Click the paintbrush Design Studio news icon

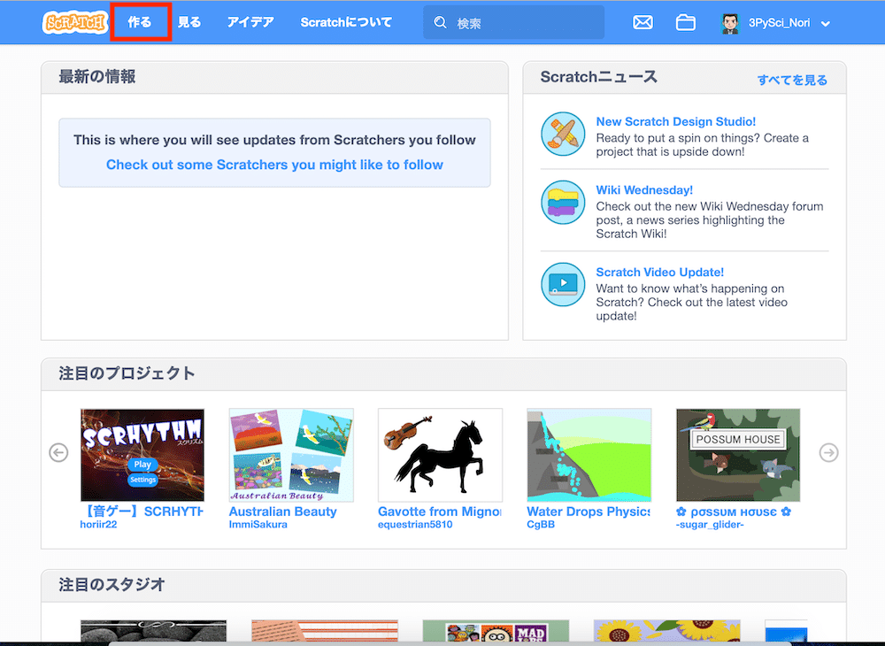(x=563, y=134)
